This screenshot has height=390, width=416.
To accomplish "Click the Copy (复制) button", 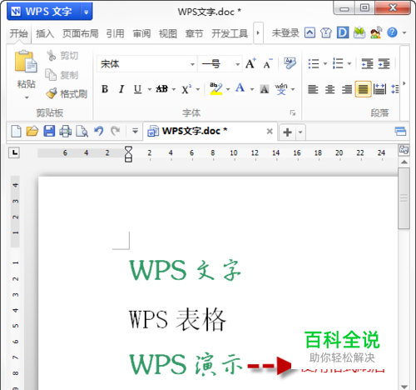I will [62, 75].
